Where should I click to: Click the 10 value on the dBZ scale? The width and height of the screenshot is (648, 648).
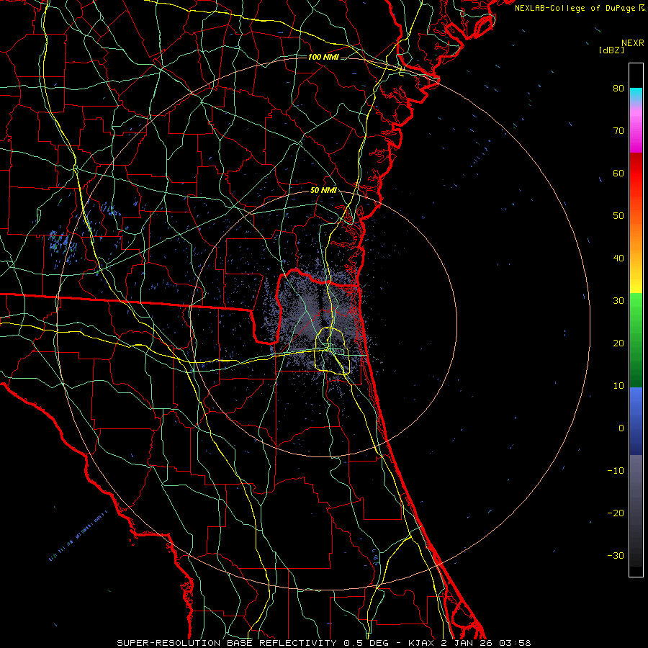(618, 386)
